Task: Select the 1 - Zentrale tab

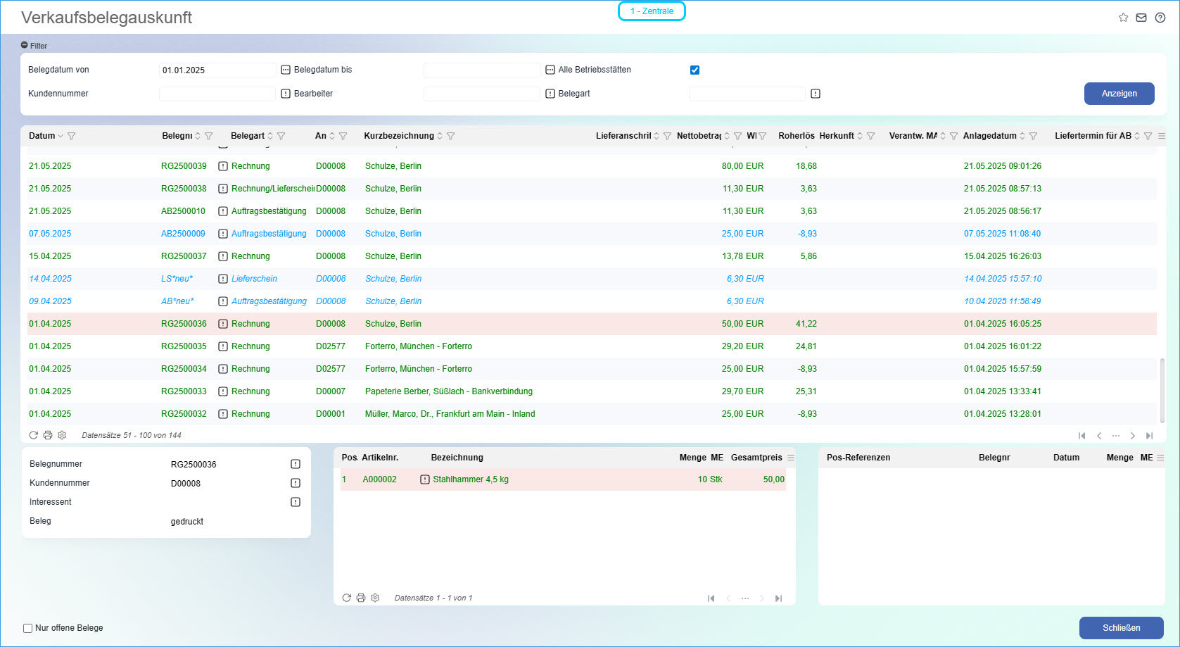Action: pyautogui.click(x=652, y=11)
